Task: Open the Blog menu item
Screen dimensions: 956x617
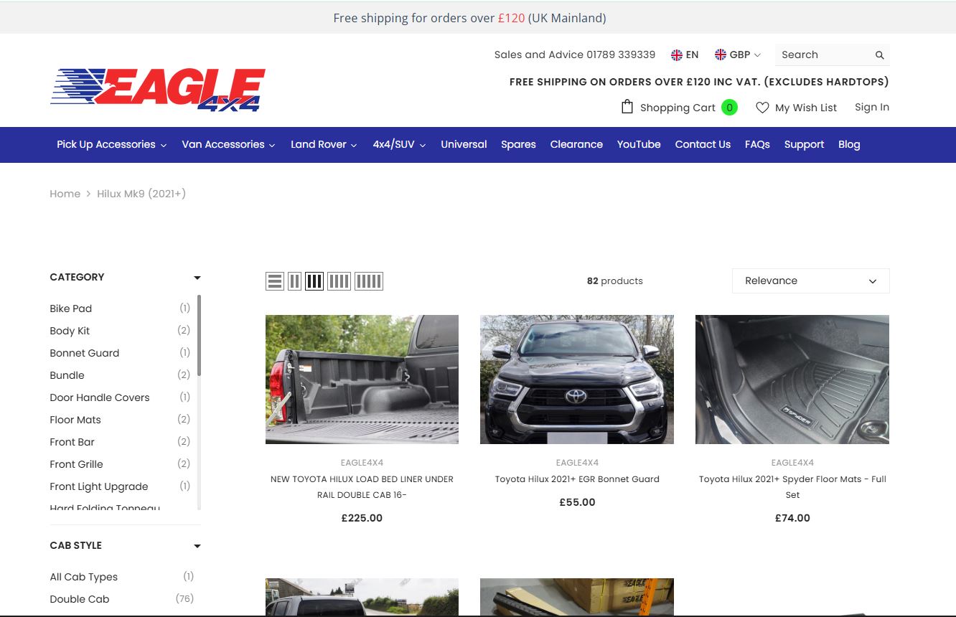Action: coord(849,145)
